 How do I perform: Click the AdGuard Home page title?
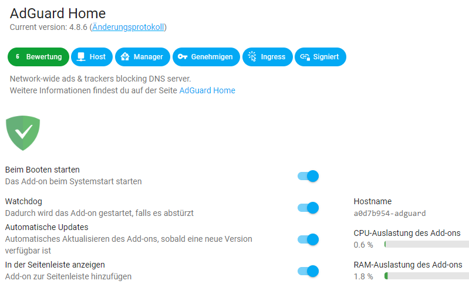58,13
